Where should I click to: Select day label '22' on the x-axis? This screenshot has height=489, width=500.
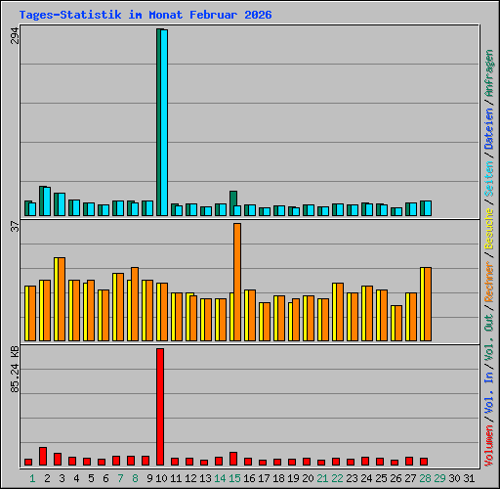click(x=337, y=478)
